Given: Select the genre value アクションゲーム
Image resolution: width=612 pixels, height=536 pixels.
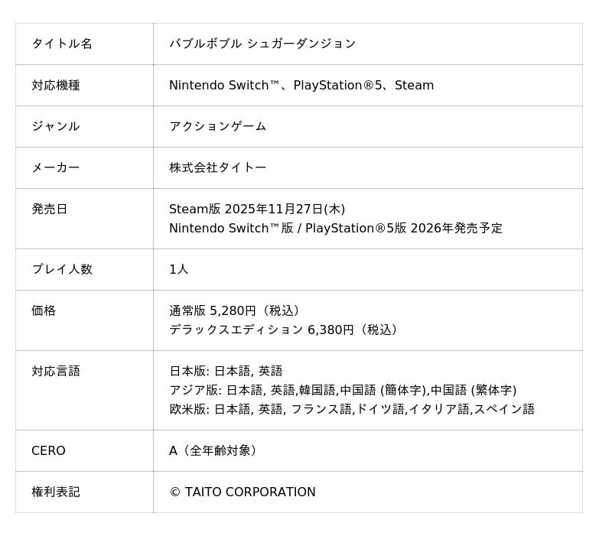Looking at the screenshot, I should point(218,126).
